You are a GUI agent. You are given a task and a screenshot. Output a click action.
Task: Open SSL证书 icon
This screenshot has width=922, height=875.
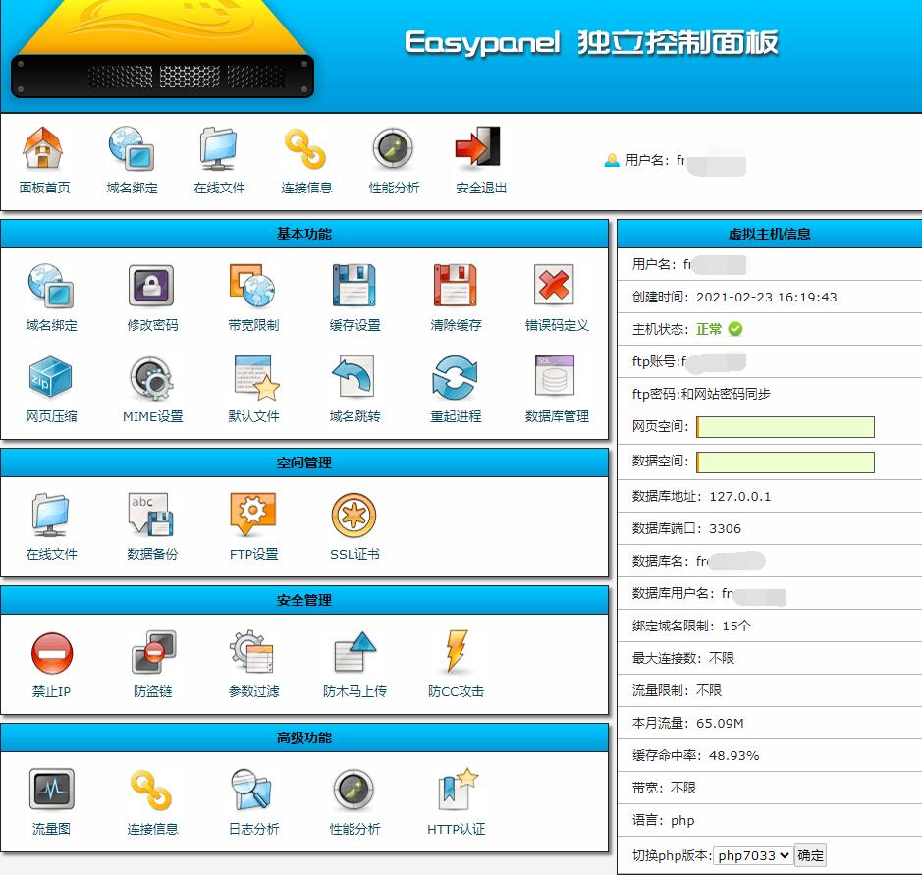(x=354, y=516)
